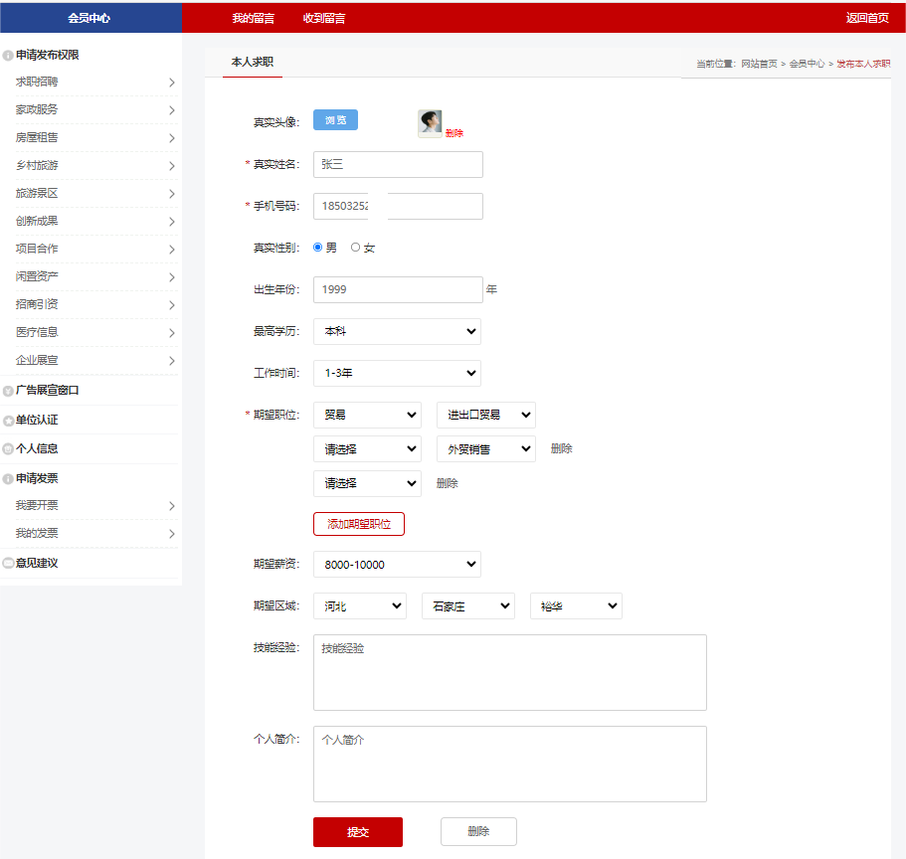This screenshot has height=859, width=906.
Task: Expand the 我的发票 sidebar item arrow
Action: 172,534
